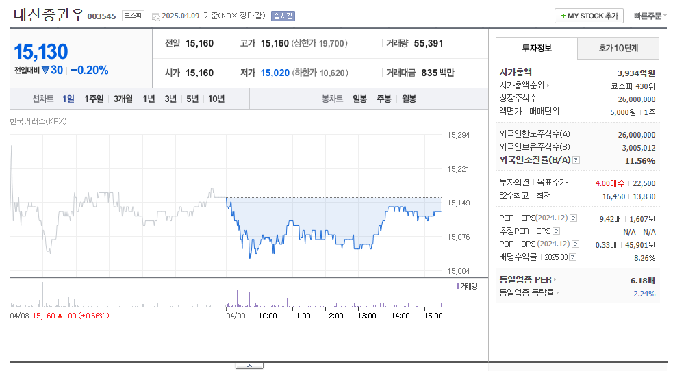Click 15:00 time axis label
Viewport: 673px width, 371px height.
click(433, 316)
